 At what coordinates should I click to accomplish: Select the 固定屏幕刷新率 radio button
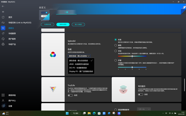pyautogui.click(x=115, y=110)
